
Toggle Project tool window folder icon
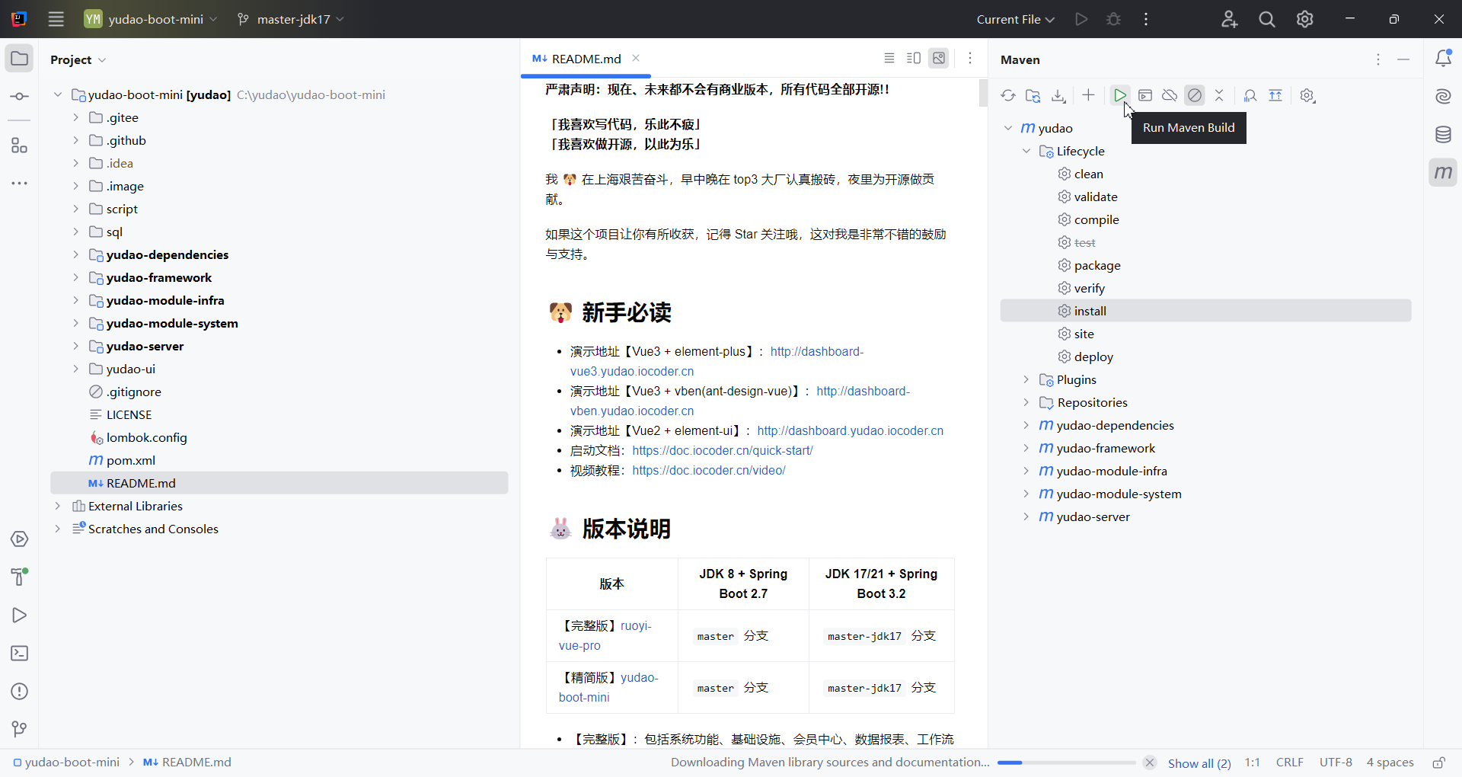[x=19, y=59]
